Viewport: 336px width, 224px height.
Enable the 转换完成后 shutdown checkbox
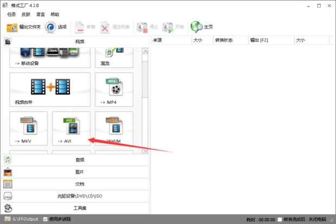pyautogui.click(x=280, y=220)
